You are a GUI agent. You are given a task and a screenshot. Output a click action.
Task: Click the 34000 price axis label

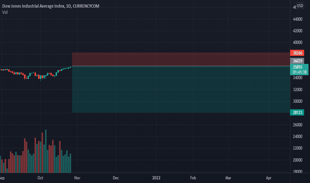click(x=298, y=78)
